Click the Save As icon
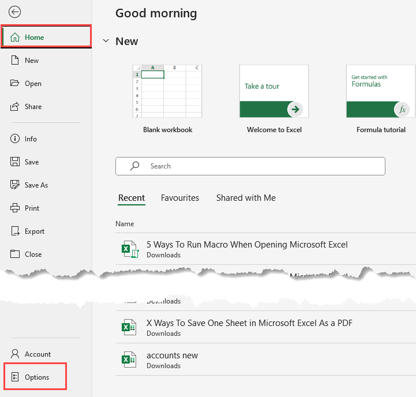 click(x=15, y=185)
